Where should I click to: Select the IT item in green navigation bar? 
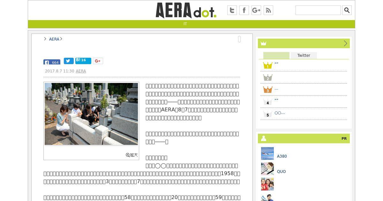pos(185,24)
